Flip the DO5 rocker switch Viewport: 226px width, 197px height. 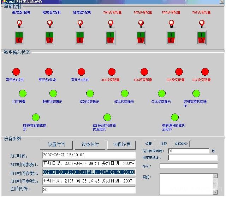click(142, 37)
